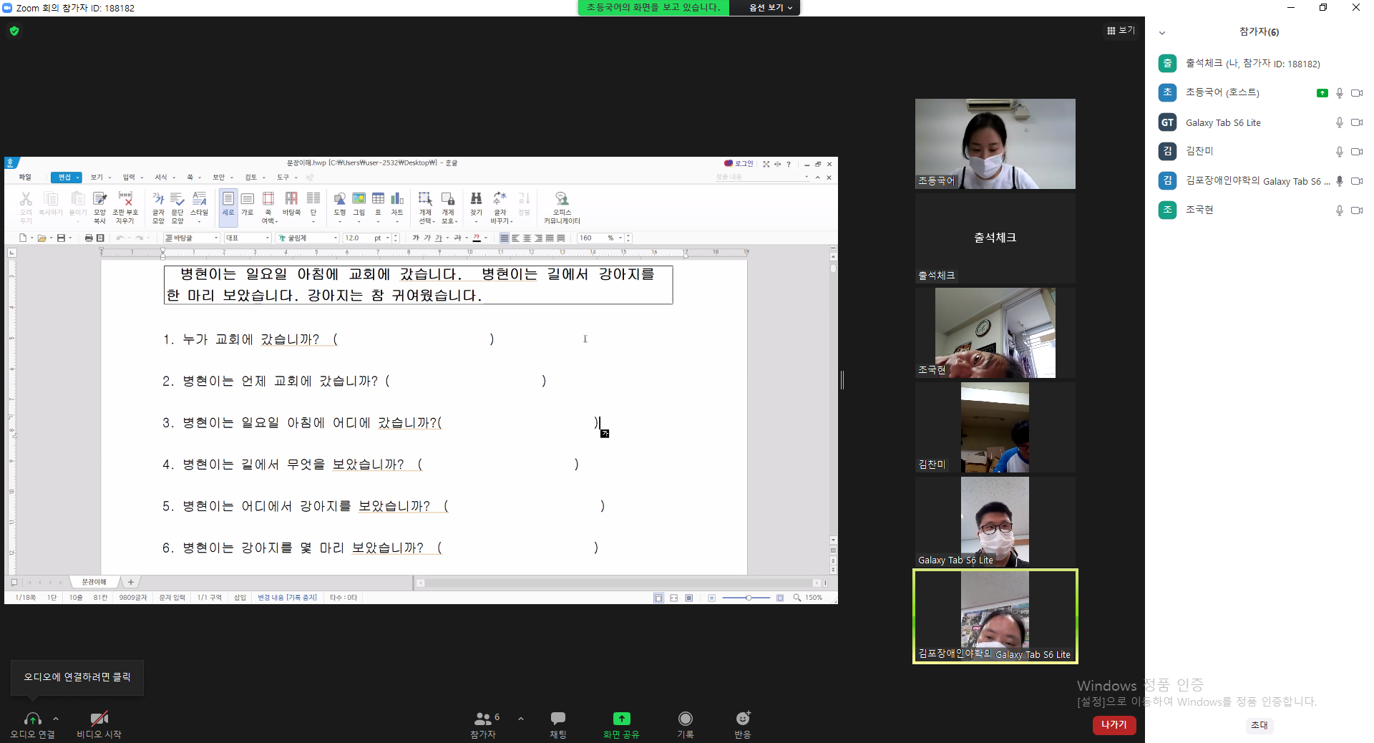
Task: Open the 파일 menu in Hangul
Action: 25,178
